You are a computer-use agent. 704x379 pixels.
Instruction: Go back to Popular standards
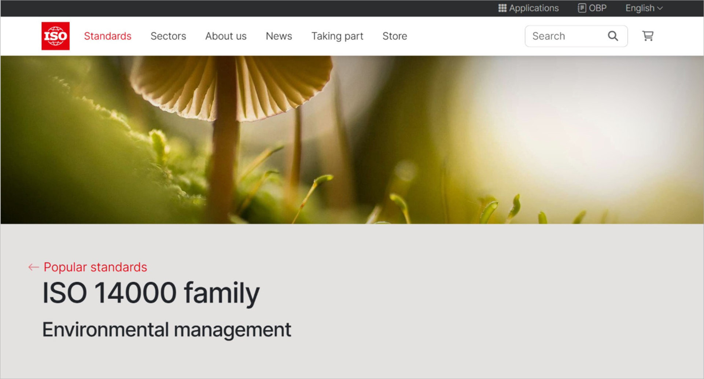tap(95, 267)
